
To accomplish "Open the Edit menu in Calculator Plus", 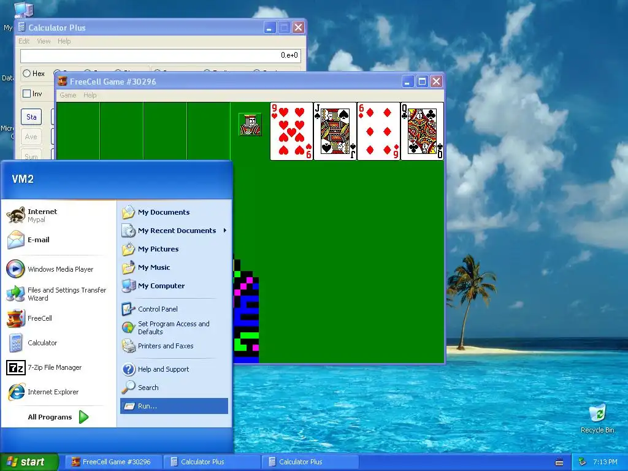I will [24, 41].
